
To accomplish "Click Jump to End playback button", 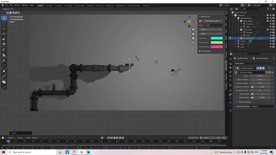I will pyautogui.click(x=123, y=138).
